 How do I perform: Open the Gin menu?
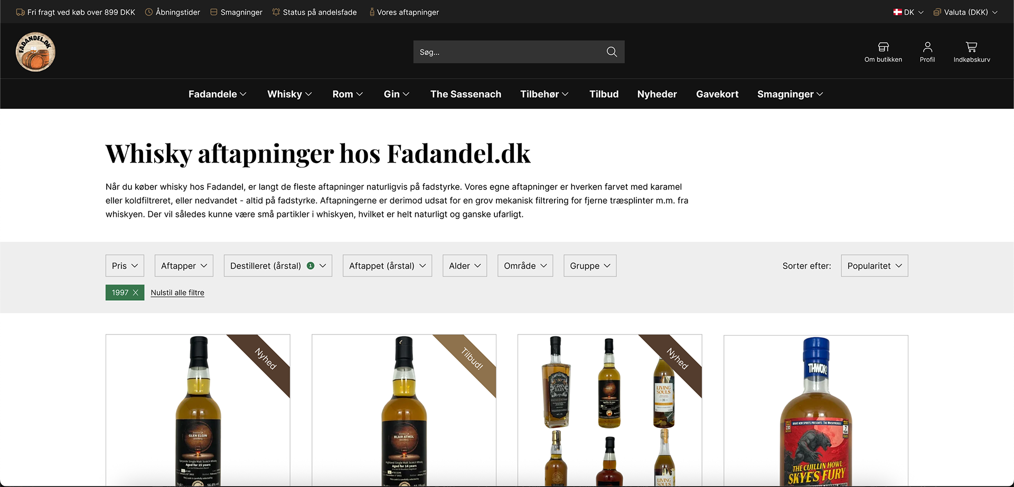coord(397,94)
